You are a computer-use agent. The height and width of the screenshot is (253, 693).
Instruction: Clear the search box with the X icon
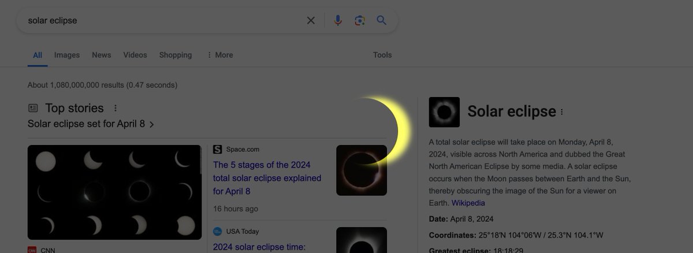[311, 20]
